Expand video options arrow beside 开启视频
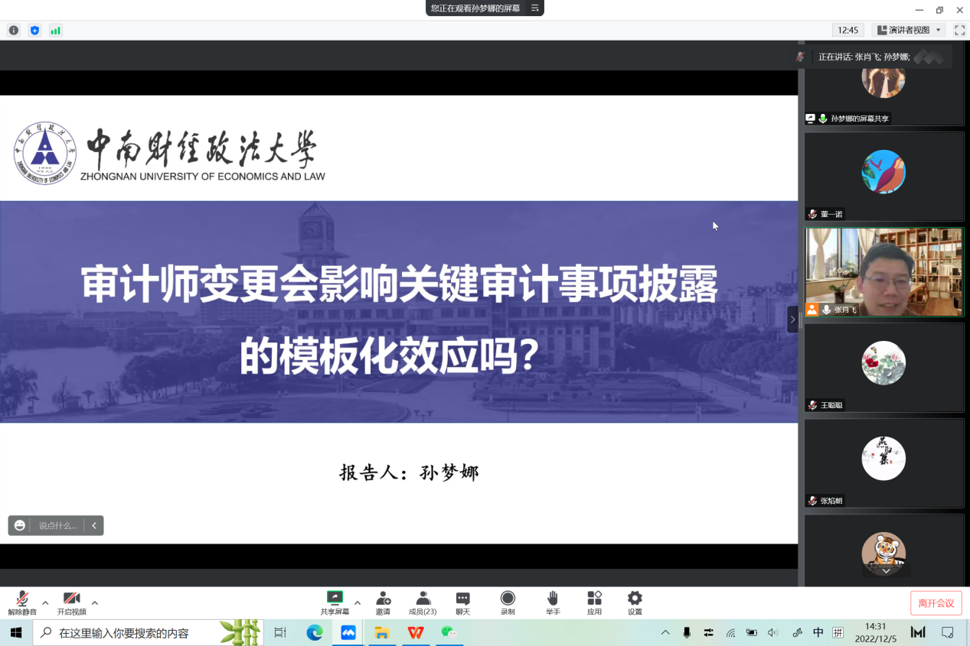The image size is (970, 646). [95, 602]
